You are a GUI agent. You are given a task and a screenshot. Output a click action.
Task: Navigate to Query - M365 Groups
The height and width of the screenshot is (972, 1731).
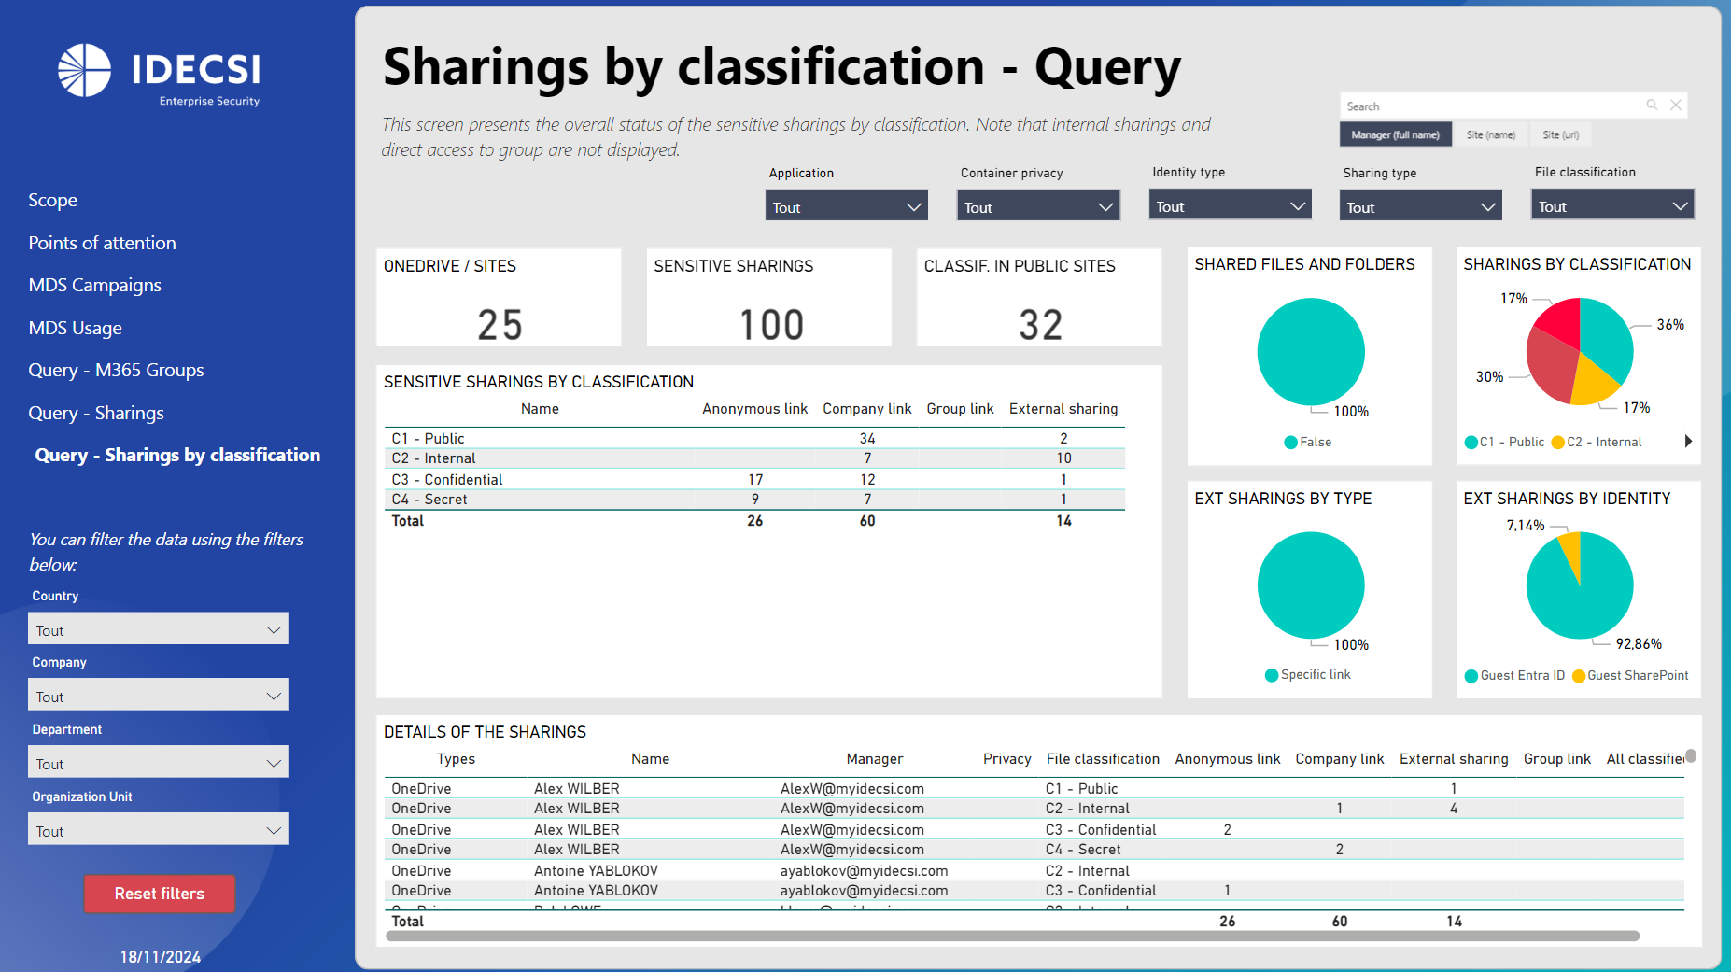tap(116, 370)
